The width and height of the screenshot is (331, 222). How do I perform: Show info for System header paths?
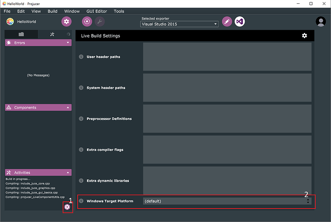point(81,88)
